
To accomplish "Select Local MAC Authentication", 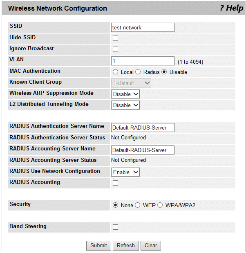I will point(116,72).
